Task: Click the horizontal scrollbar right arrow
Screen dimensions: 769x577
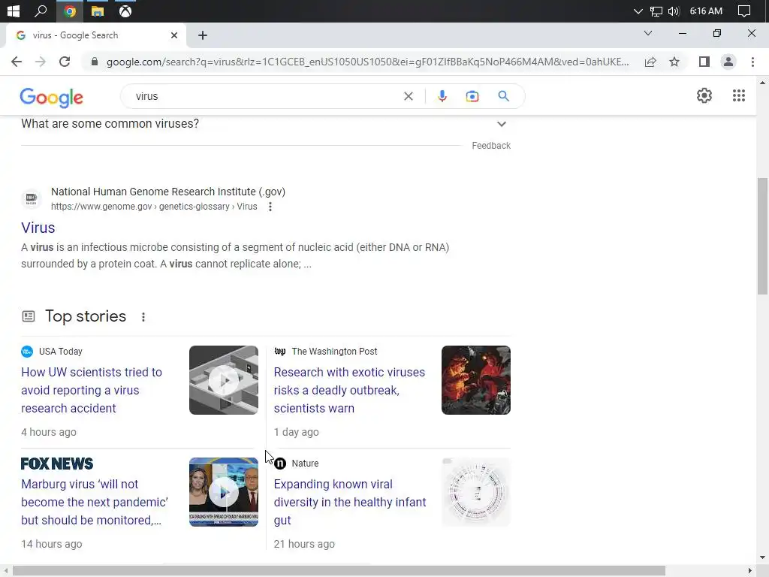Action: click(750, 571)
